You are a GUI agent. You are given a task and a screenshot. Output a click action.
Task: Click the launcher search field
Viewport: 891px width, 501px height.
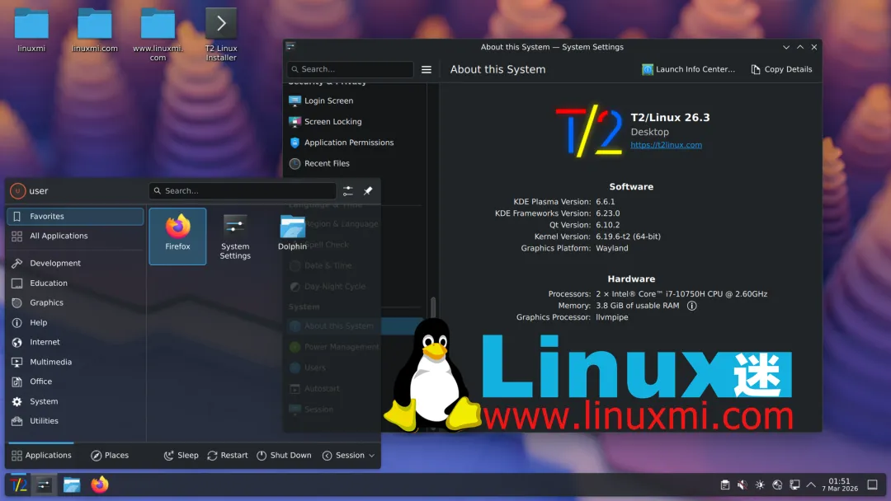click(243, 190)
